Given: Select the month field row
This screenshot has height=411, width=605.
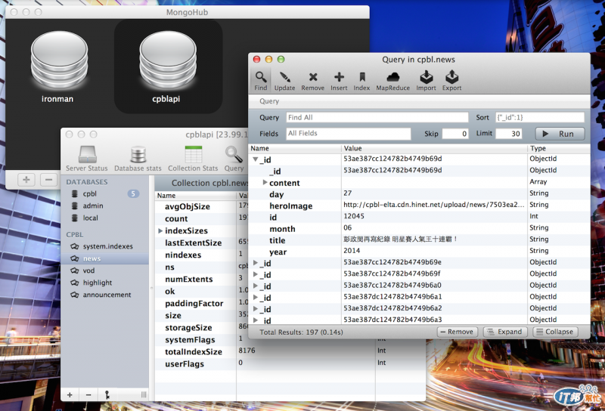Looking at the screenshot, I should pyautogui.click(x=420, y=228).
